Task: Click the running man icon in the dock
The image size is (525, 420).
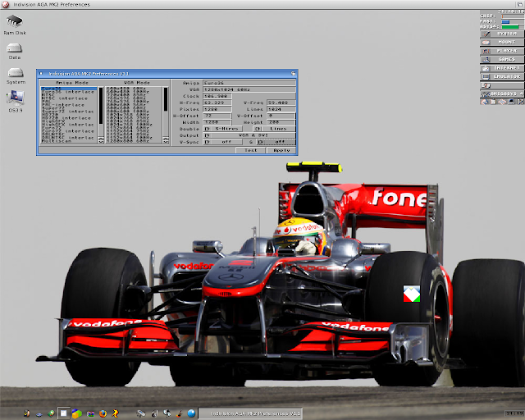Action: point(115,413)
